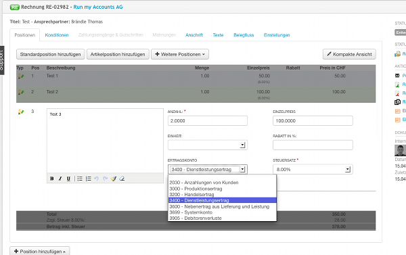Click the copy documents icon in sidebar
The image size is (406, 255).
[397, 102]
